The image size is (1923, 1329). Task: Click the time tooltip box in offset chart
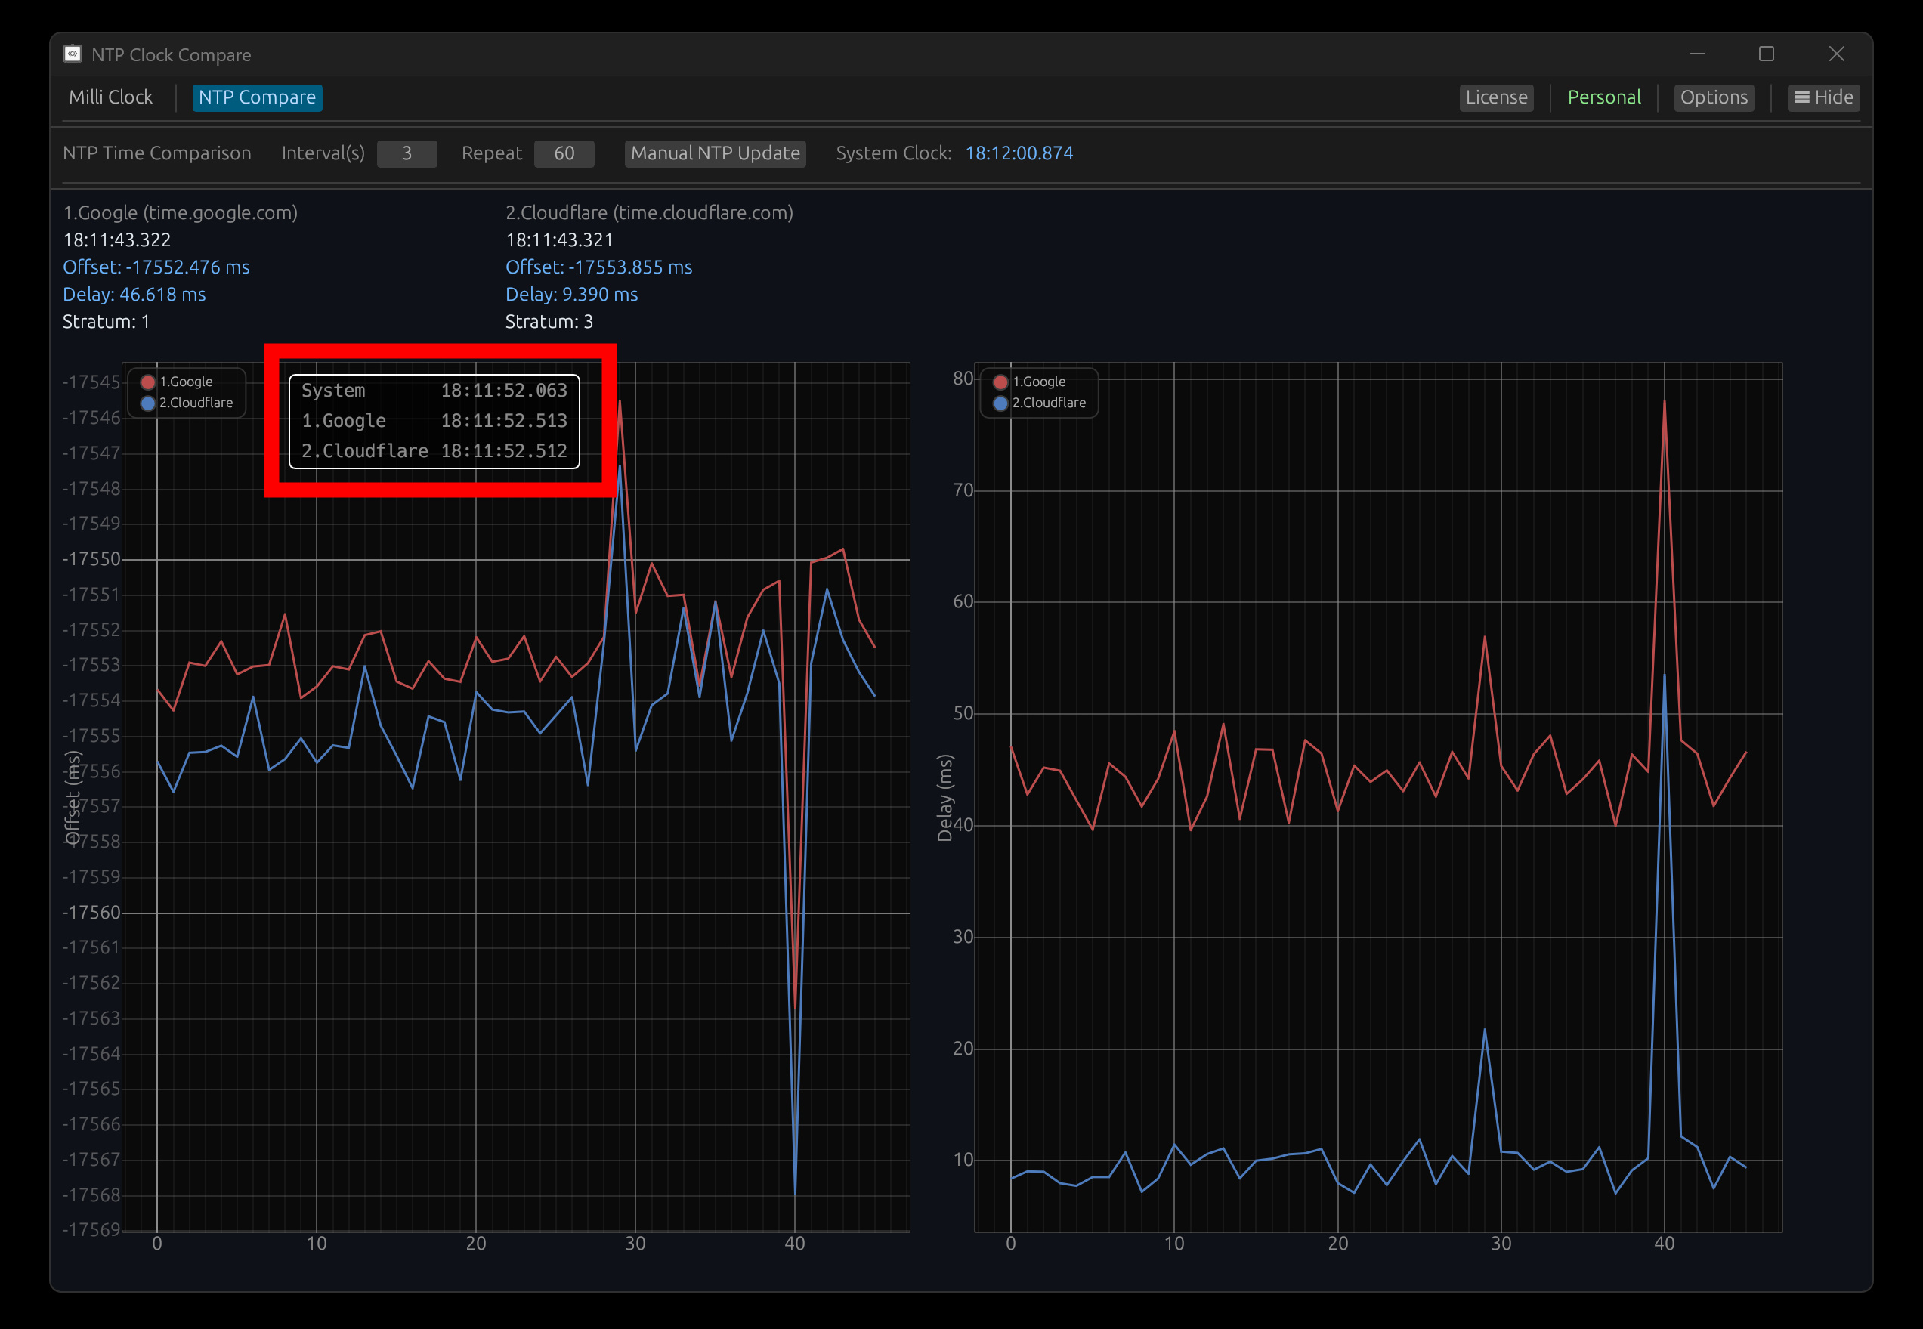click(434, 422)
